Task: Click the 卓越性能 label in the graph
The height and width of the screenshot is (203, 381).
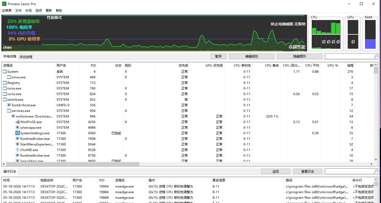Action: [x=297, y=47]
